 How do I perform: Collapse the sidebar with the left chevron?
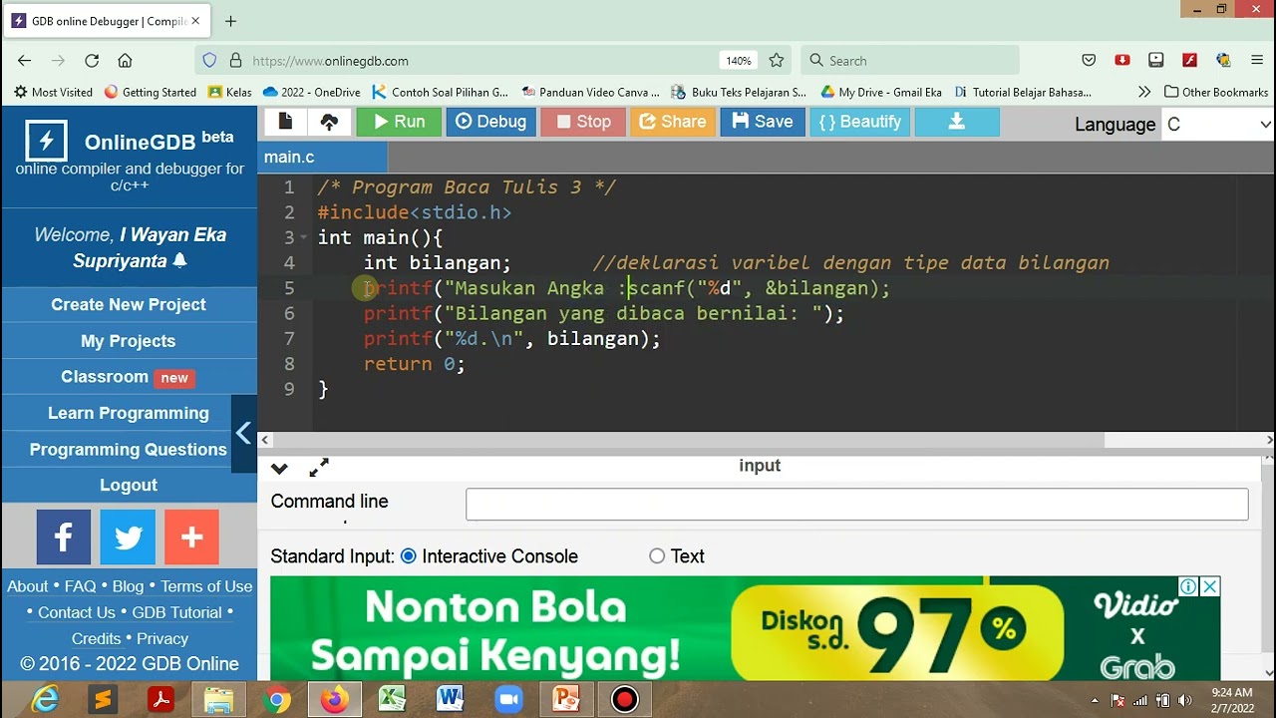243,433
